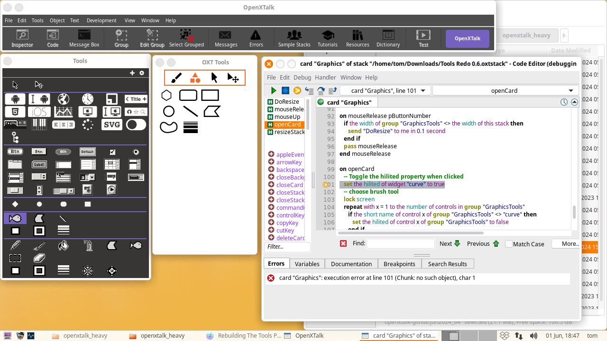Click the handler Filter field
607x341 pixels.
(x=287, y=247)
